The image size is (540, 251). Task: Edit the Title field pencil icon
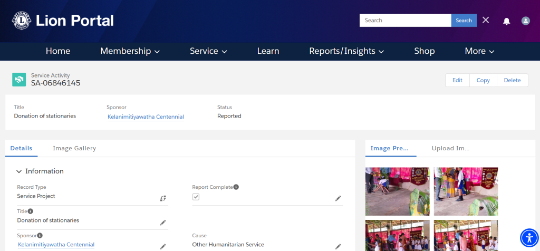[163, 223]
